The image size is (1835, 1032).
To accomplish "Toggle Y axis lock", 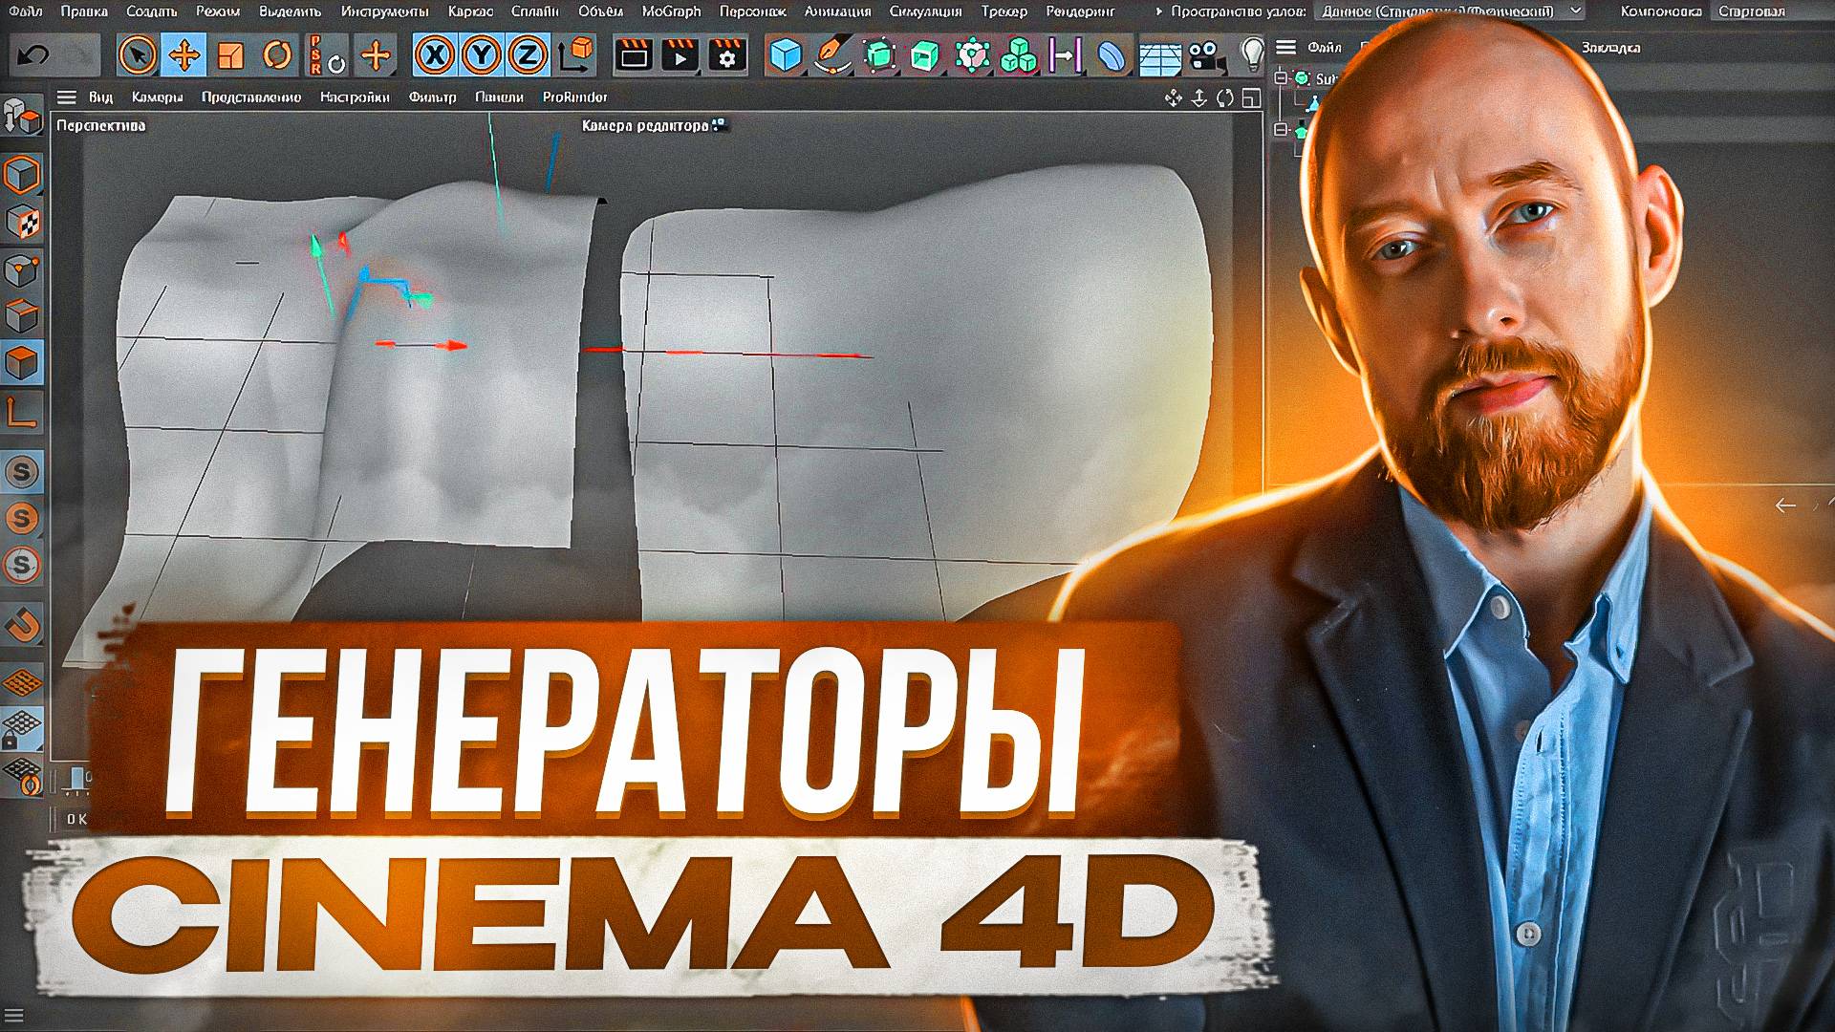I will pyautogui.click(x=481, y=55).
